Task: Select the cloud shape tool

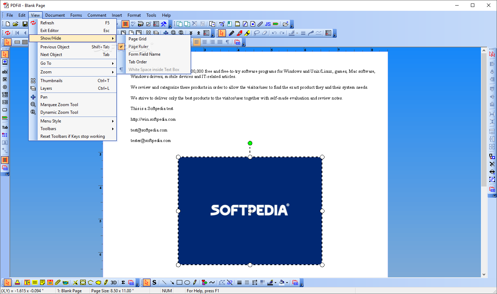Action: click(x=98, y=283)
